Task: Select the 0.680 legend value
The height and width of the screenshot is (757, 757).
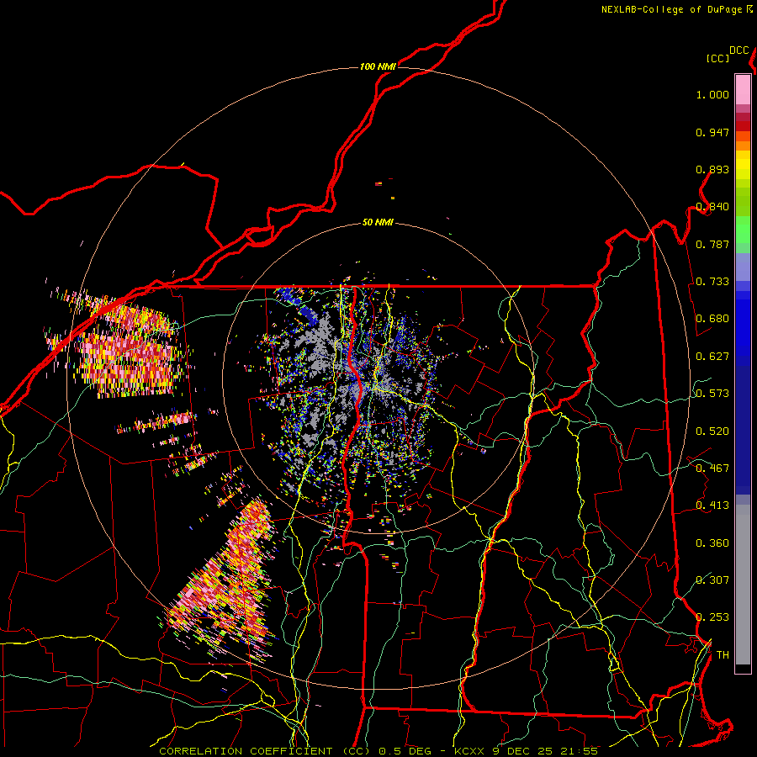Action: pos(712,319)
